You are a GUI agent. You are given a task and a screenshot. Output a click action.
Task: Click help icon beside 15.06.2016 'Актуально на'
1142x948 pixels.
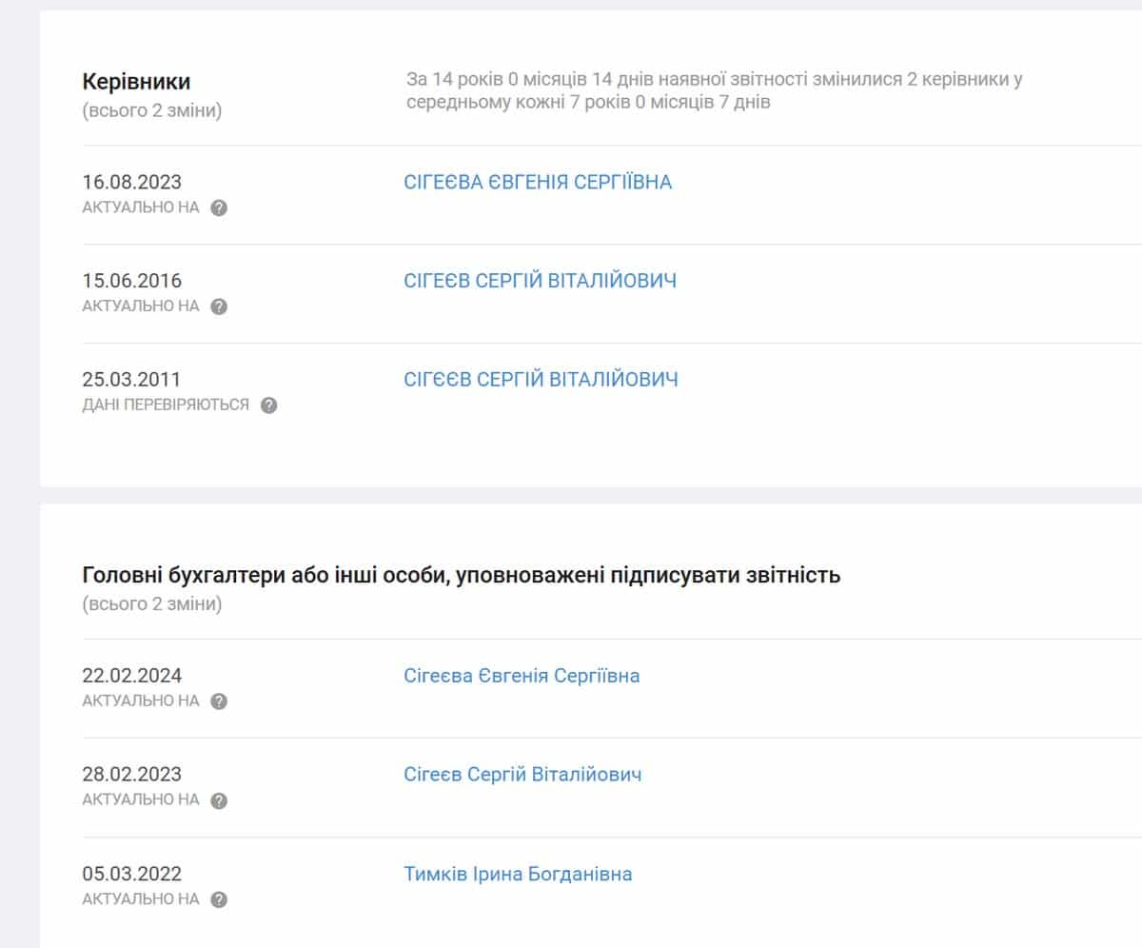[x=219, y=306]
